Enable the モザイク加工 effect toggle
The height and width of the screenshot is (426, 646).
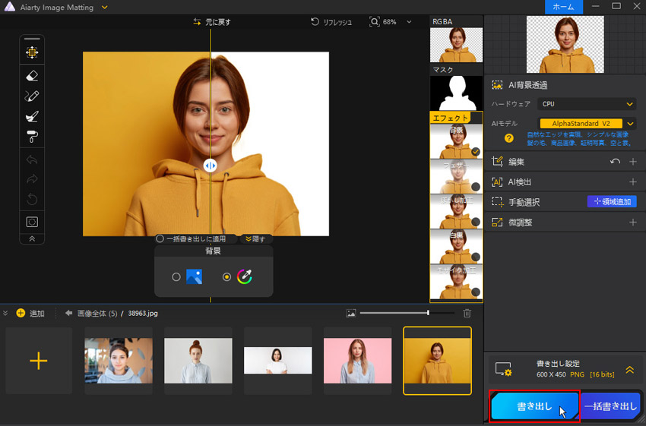(476, 292)
